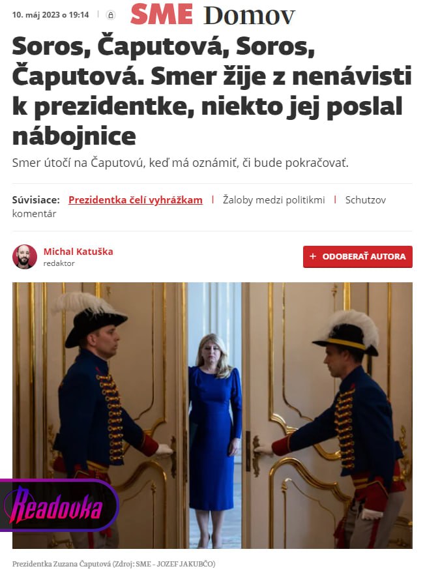Open the Domov section heading
This screenshot has width=425, height=575.
pyautogui.click(x=249, y=15)
